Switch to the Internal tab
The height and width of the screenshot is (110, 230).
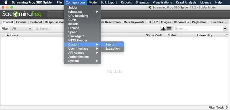pos(8,22)
